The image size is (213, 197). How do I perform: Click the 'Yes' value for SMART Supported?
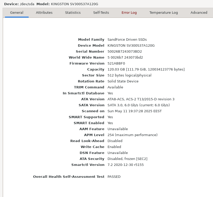coord(110,117)
